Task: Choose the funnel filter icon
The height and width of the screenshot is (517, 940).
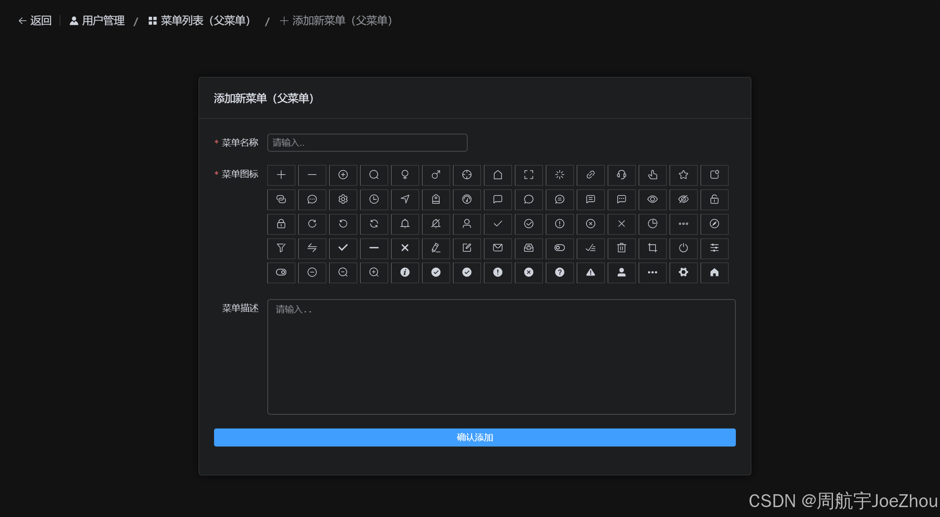Action: click(281, 248)
